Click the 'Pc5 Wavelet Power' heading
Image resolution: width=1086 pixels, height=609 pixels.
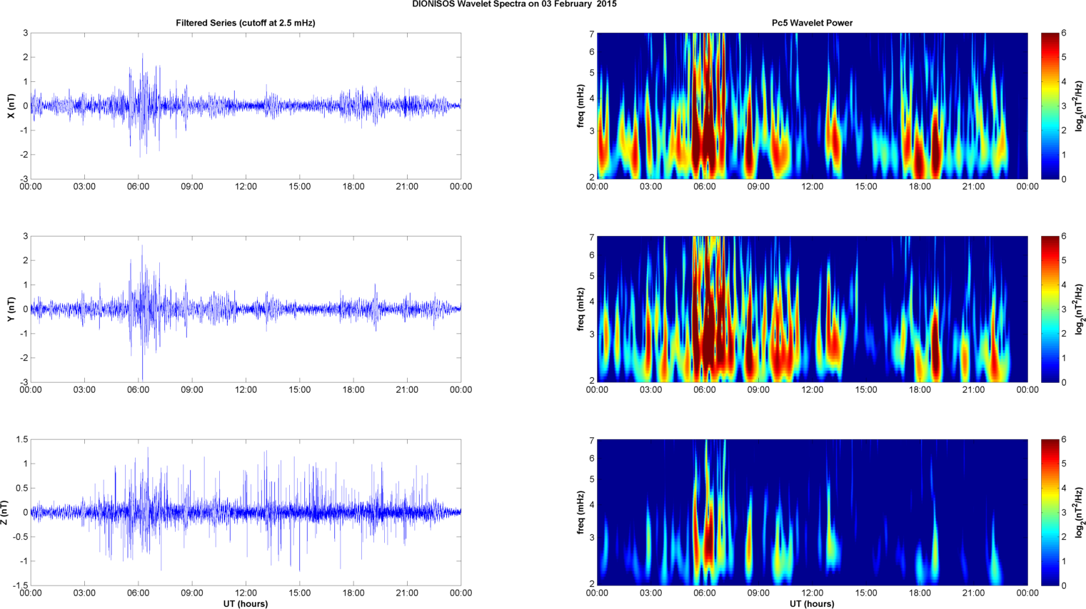point(812,23)
